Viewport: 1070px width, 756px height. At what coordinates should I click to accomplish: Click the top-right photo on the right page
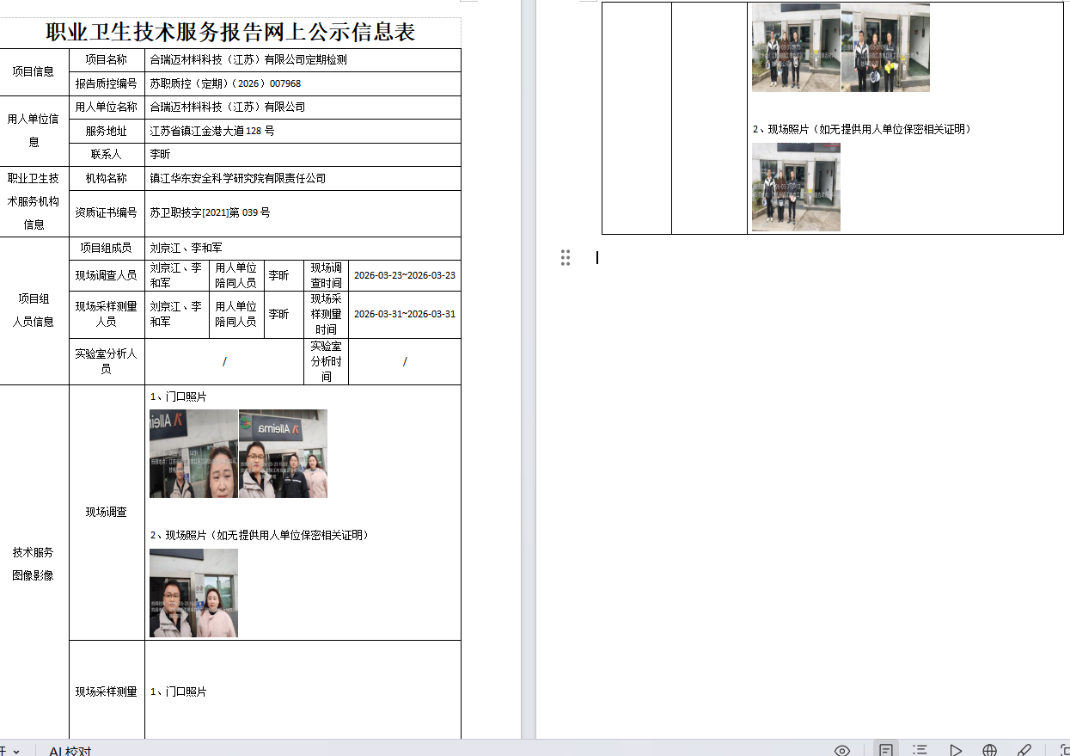click(885, 47)
